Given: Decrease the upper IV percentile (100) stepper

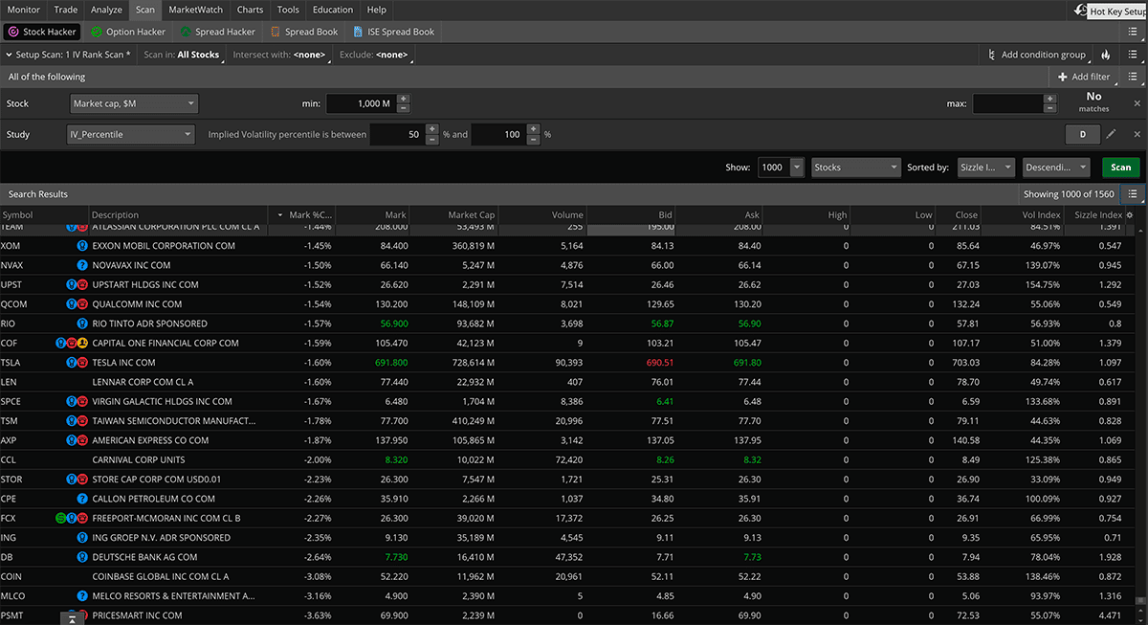Looking at the screenshot, I should coord(533,139).
